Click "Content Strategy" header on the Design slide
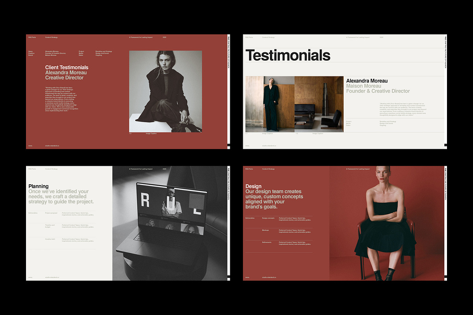This screenshot has height=315, width=473. 268,169
